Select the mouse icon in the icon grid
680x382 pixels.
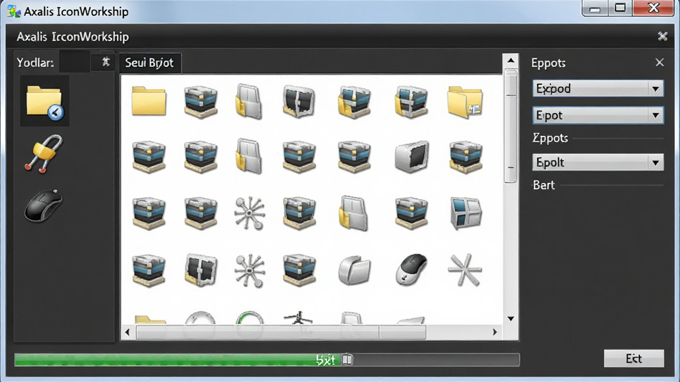click(411, 269)
